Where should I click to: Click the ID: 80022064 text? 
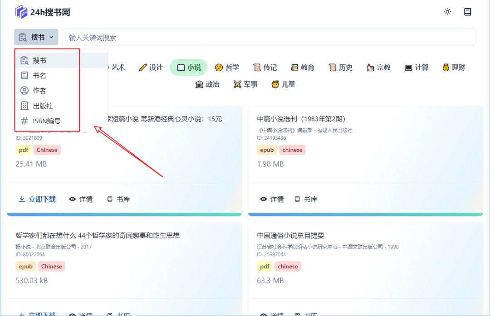(x=30, y=254)
